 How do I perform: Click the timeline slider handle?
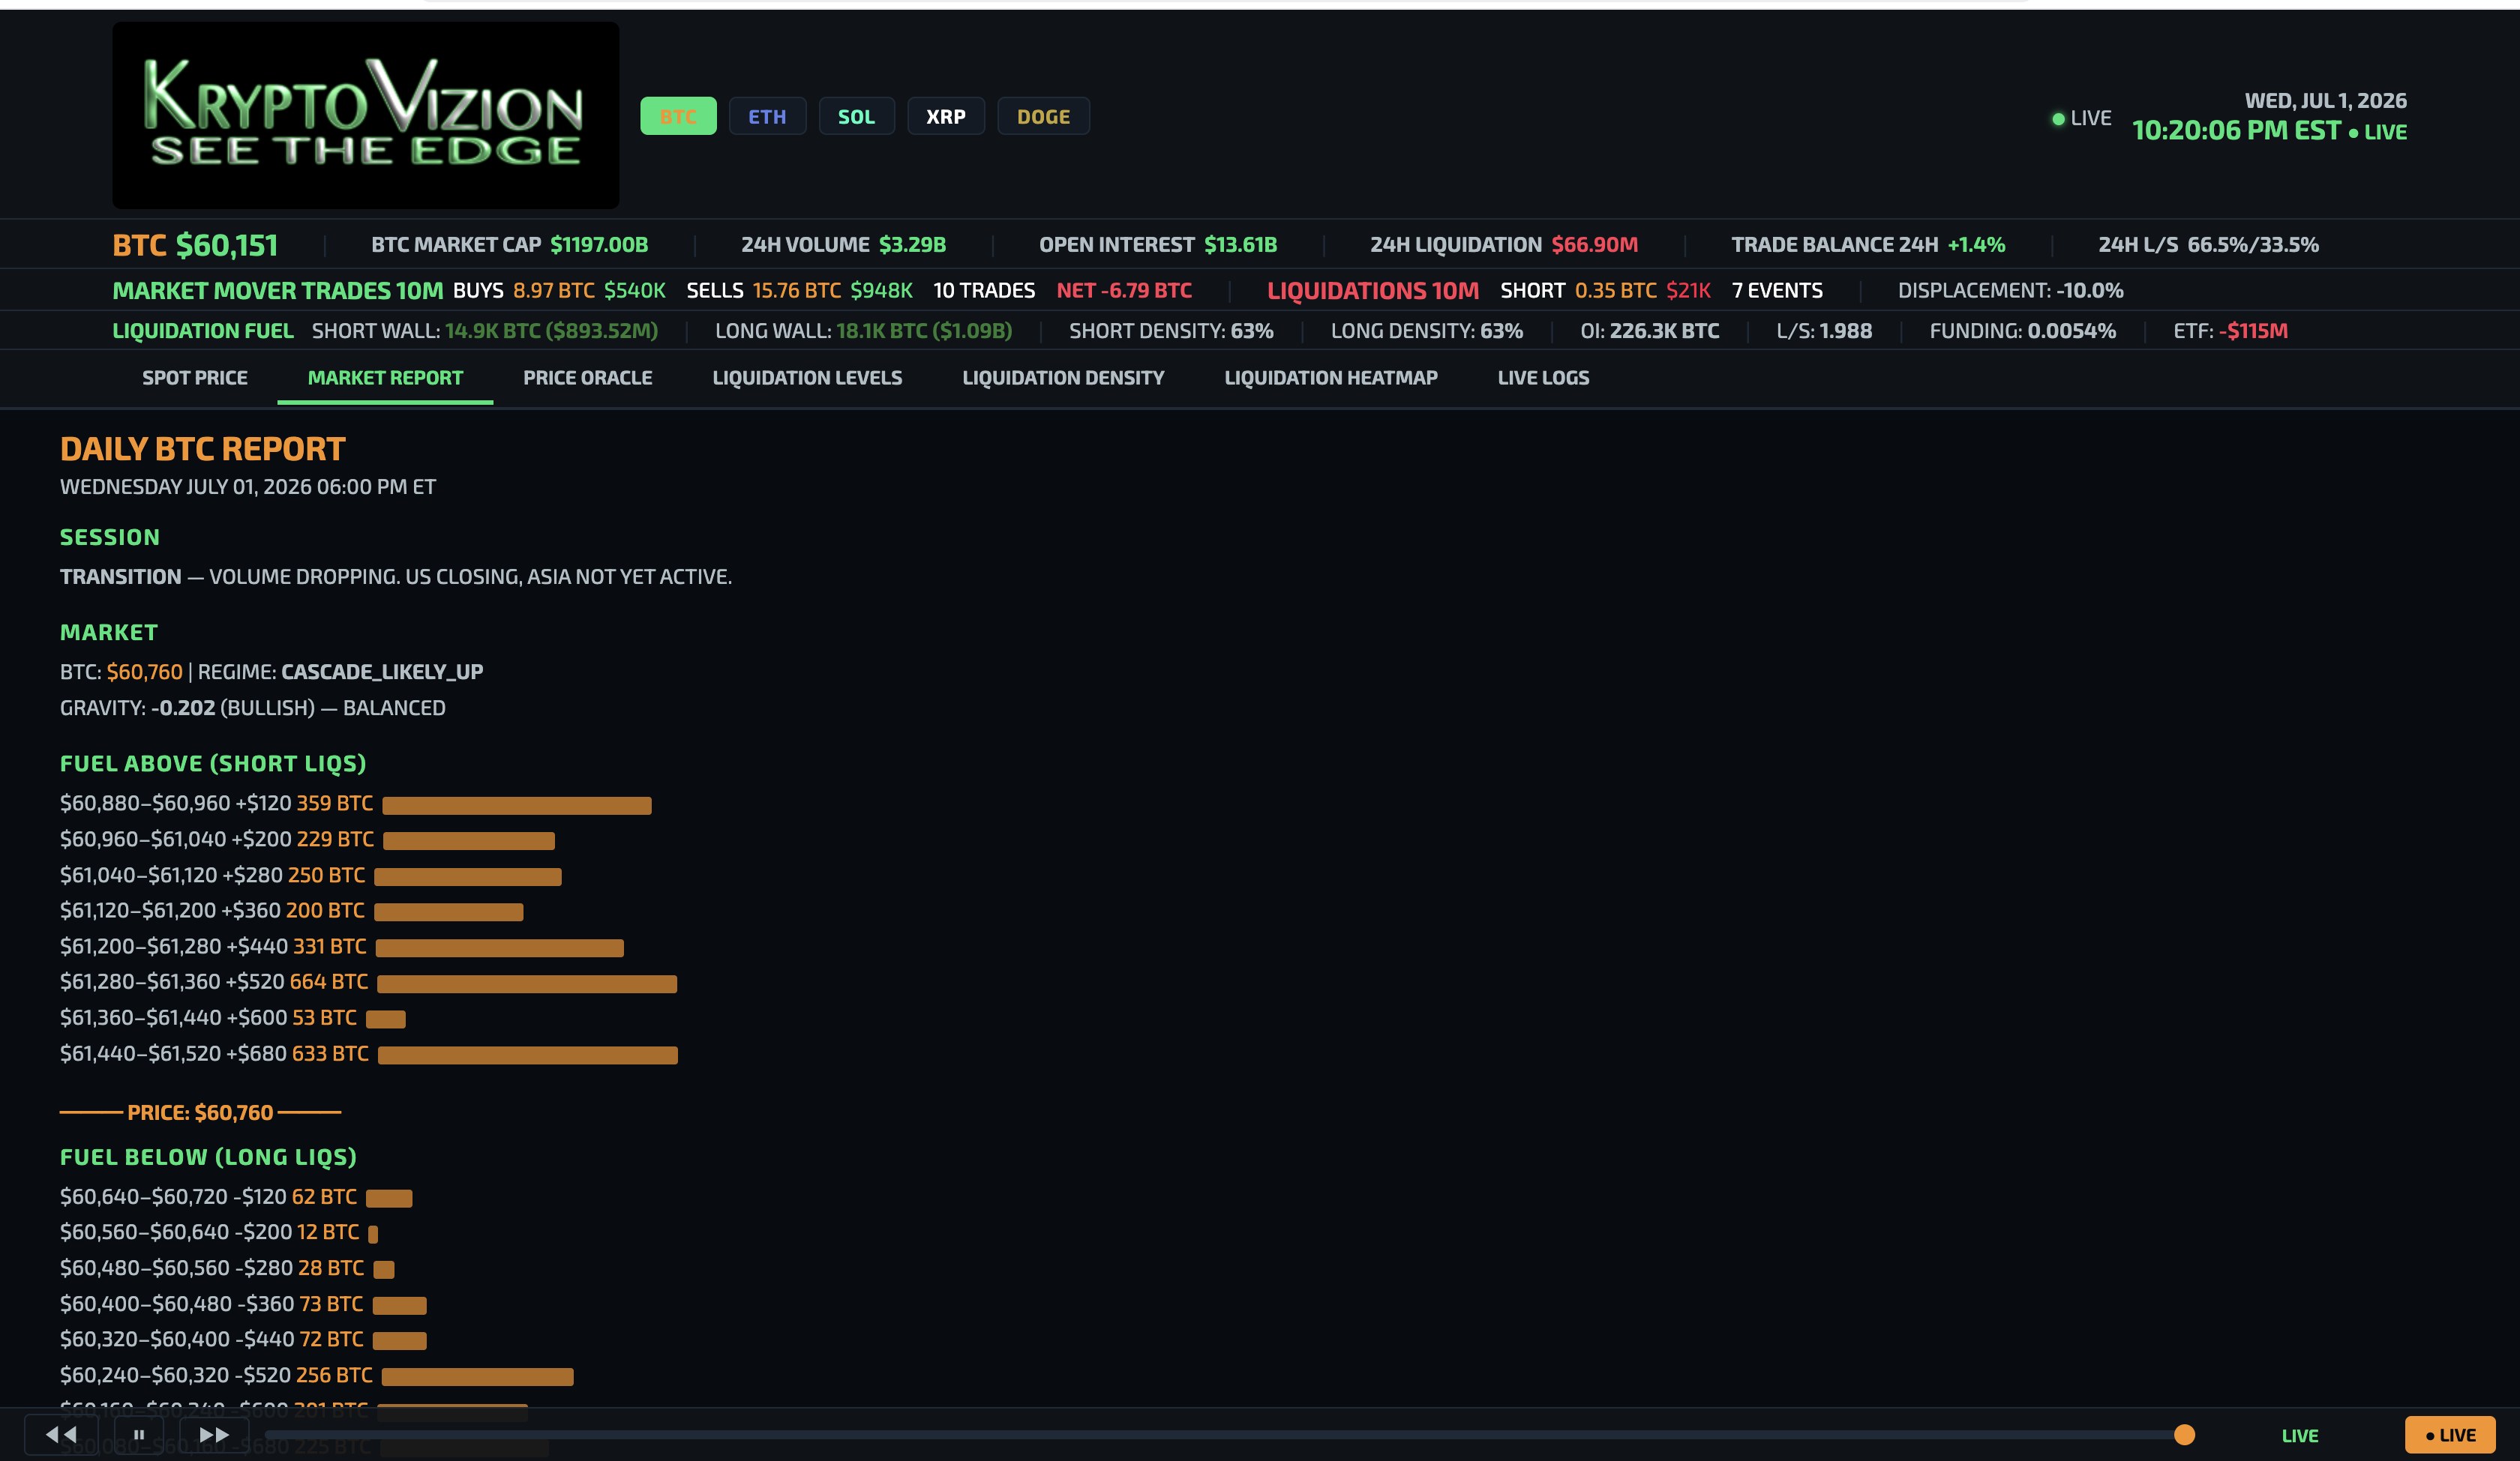pos(2184,1435)
